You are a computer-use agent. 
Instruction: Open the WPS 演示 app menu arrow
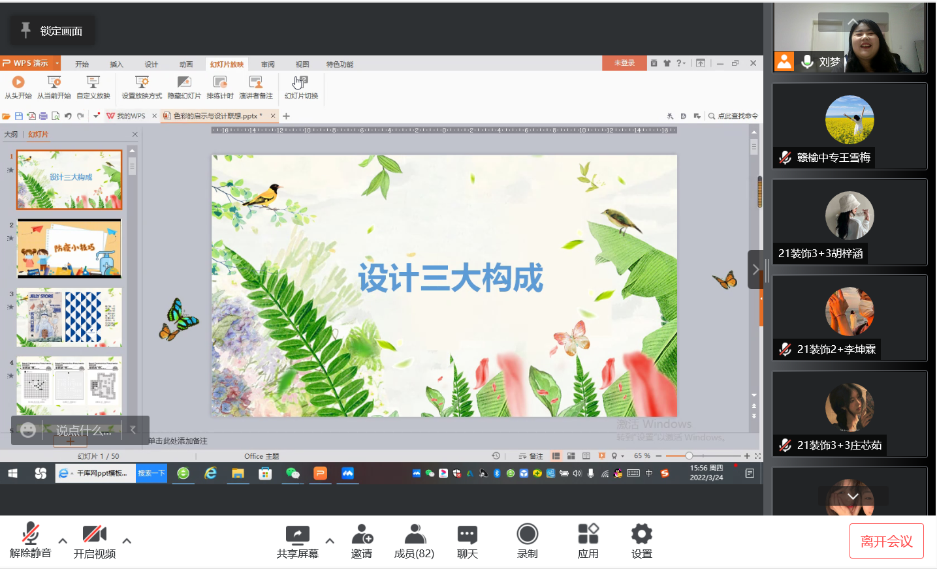click(57, 63)
